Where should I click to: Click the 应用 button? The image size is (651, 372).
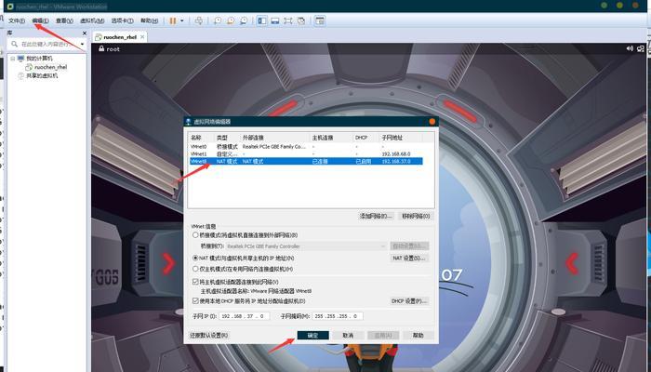pyautogui.click(x=383, y=336)
